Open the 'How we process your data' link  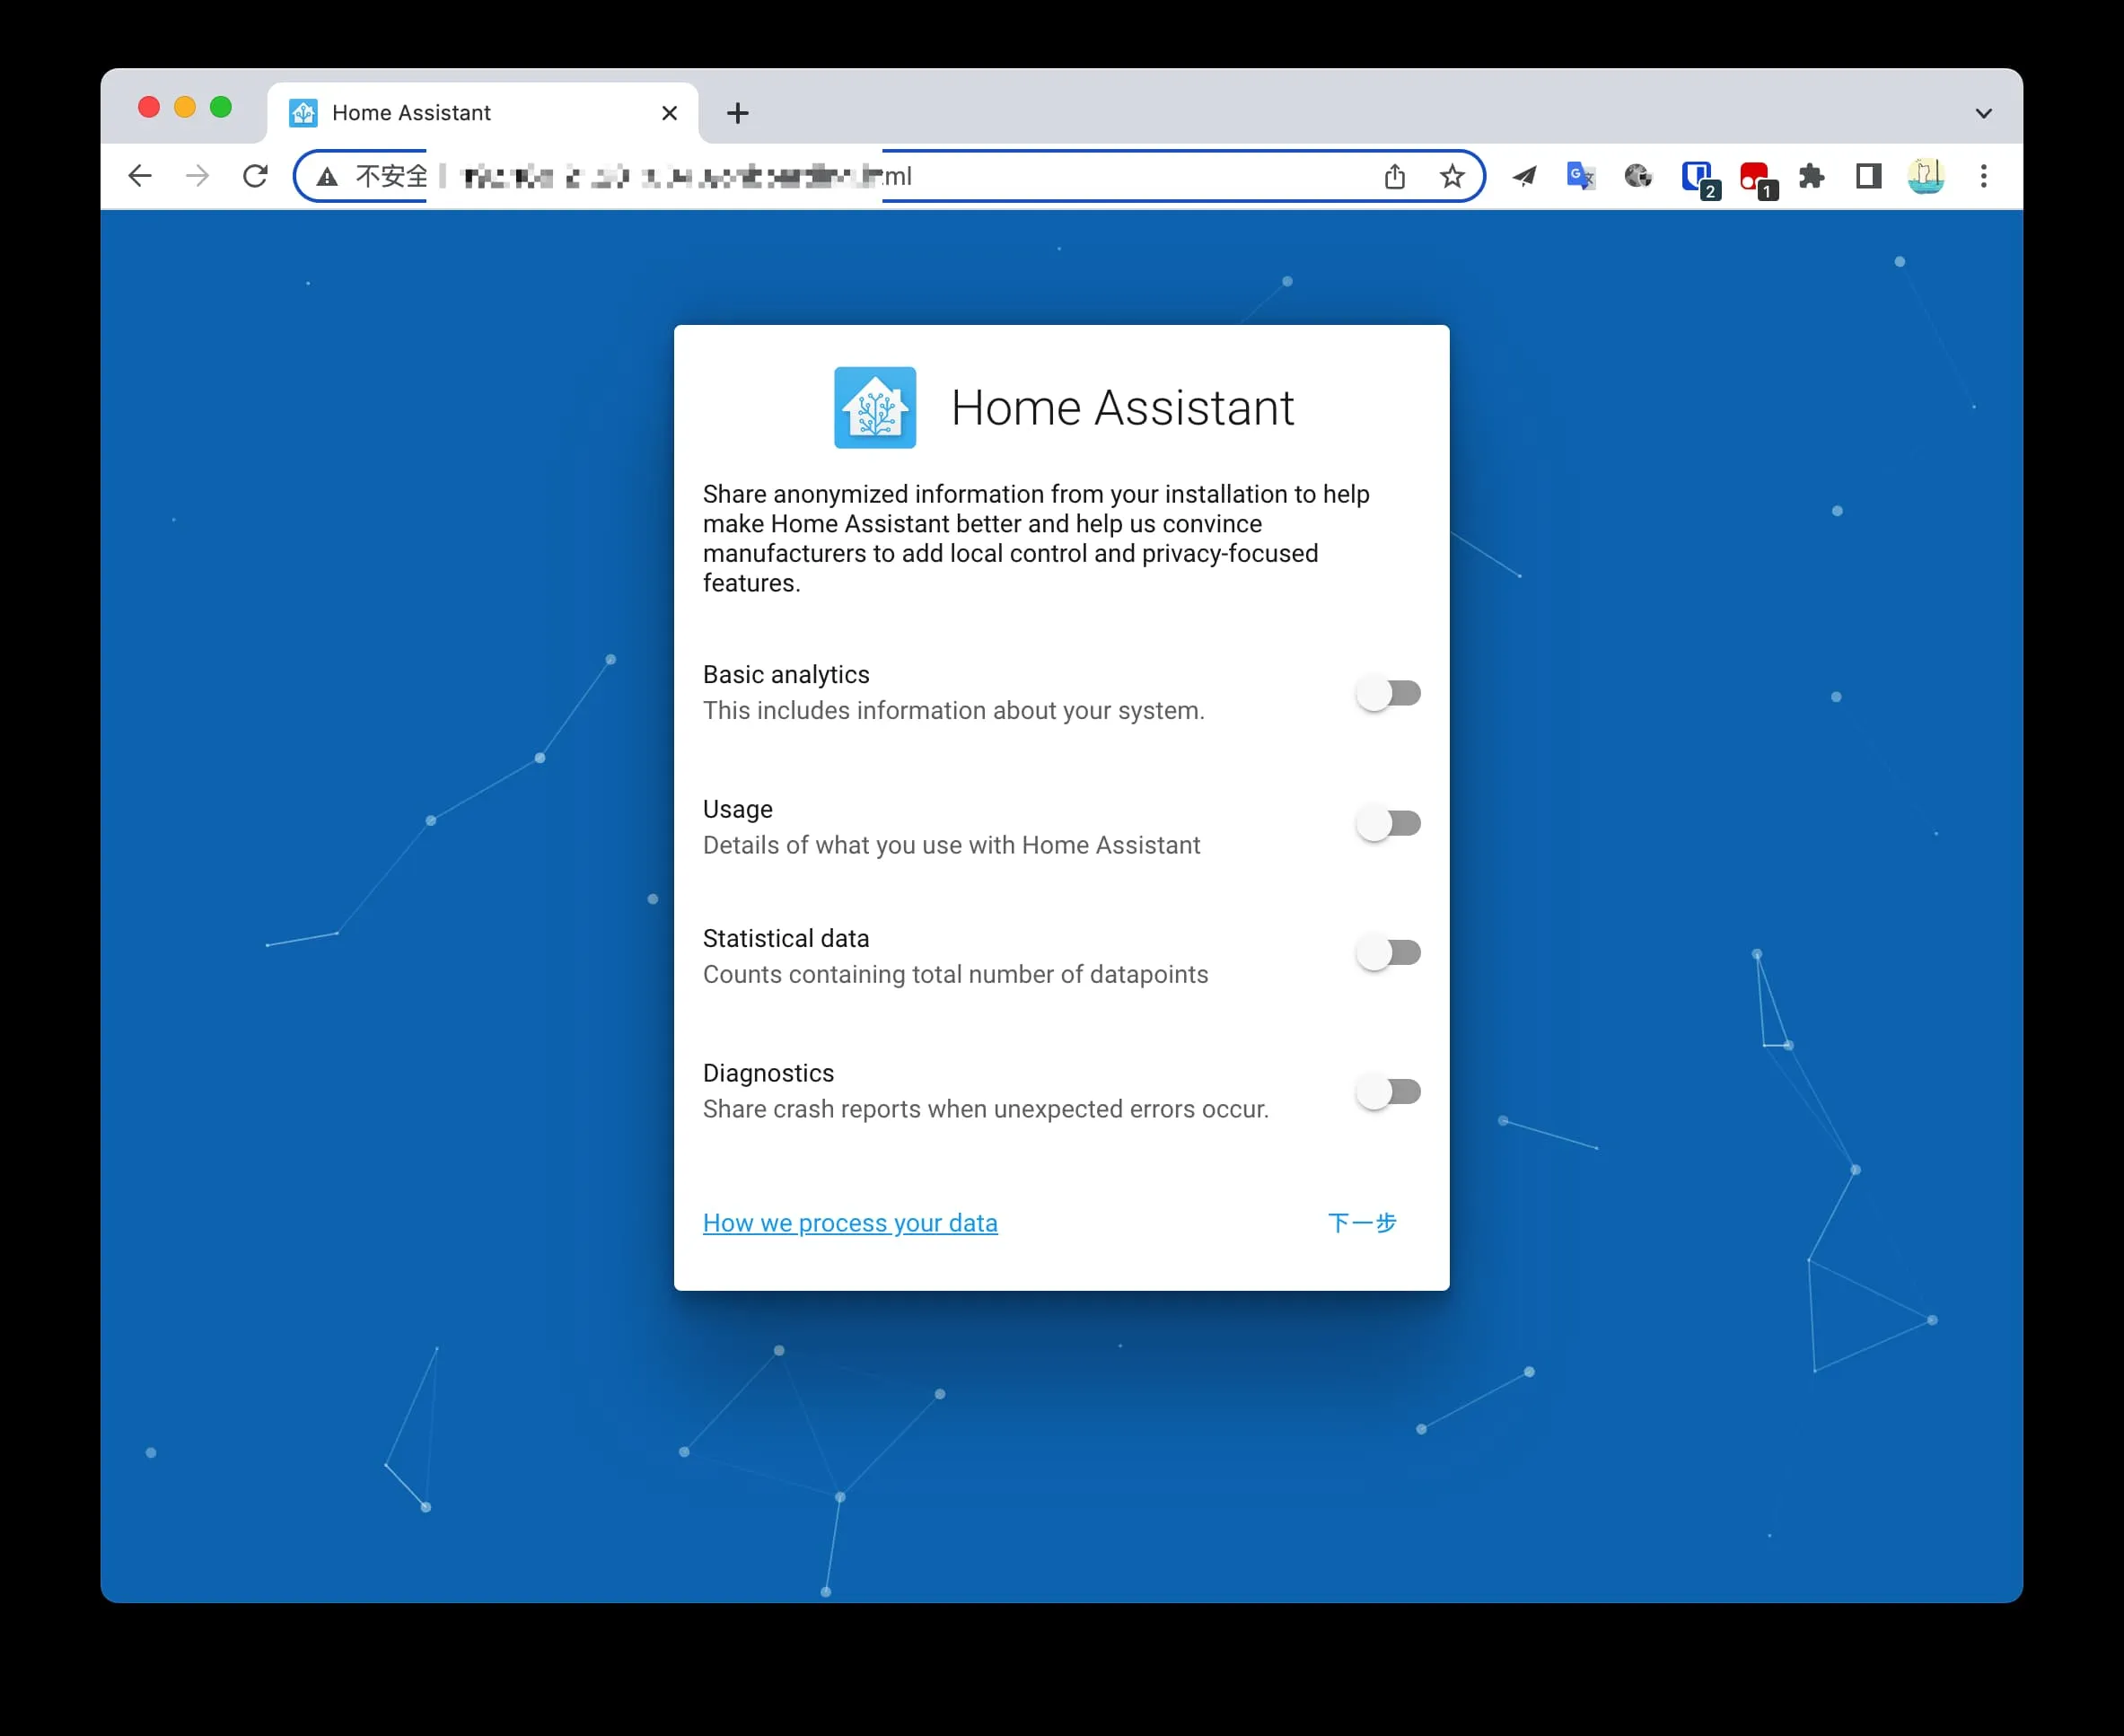(850, 1223)
